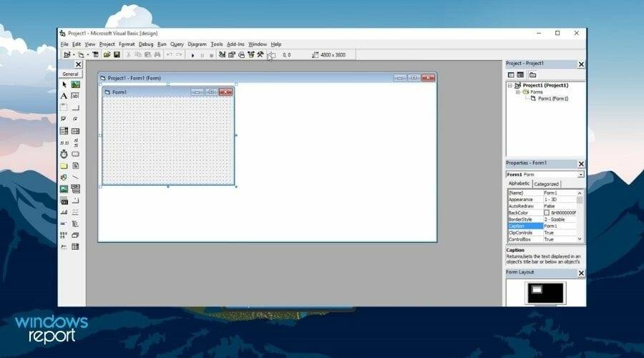Select the Frame control tool
Image resolution: width=644 pixels, height=358 pixels.
[x=64, y=107]
